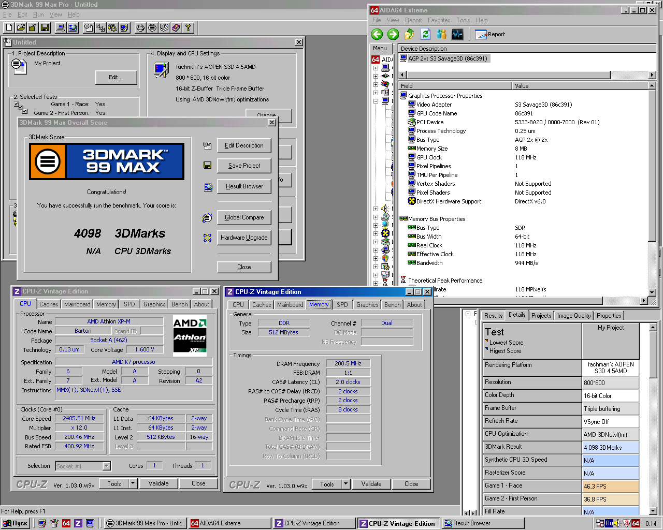
Task: Expand the tree node in Result Browser panel
Action: [468, 314]
